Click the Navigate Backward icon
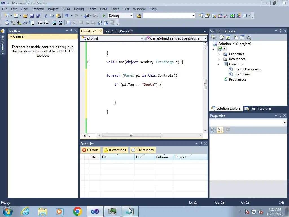 tap(86, 16)
